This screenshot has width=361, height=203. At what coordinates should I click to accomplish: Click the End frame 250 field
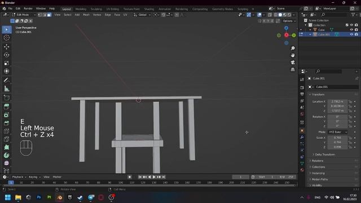click(x=287, y=177)
